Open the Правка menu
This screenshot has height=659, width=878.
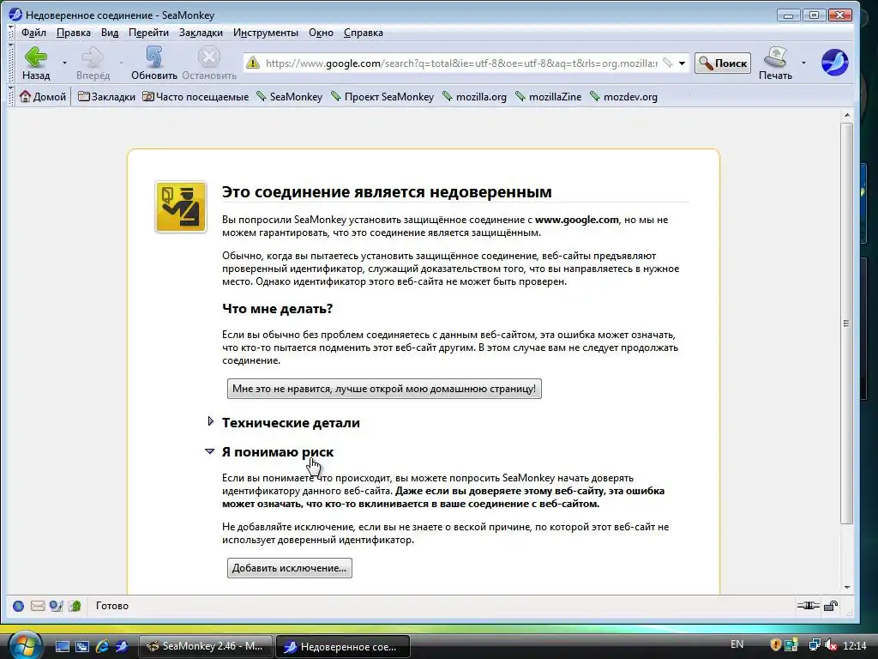pos(74,33)
